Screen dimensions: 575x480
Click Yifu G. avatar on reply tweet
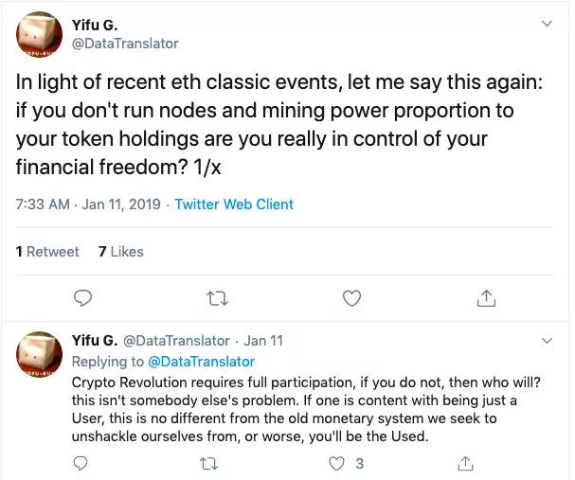click(x=40, y=353)
